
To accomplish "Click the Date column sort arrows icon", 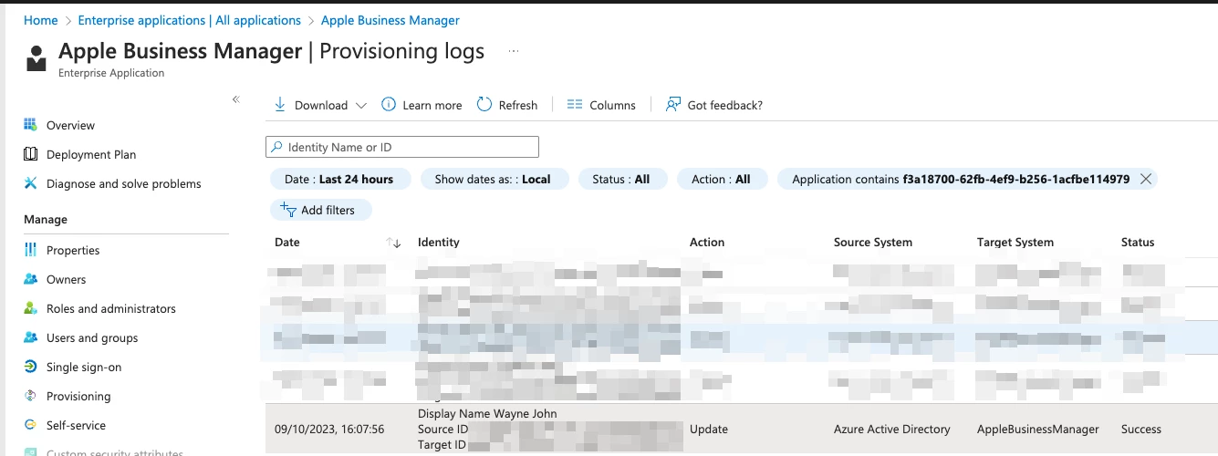I will click(393, 243).
